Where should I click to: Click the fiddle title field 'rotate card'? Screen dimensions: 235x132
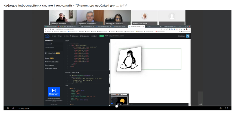click(x=54, y=44)
